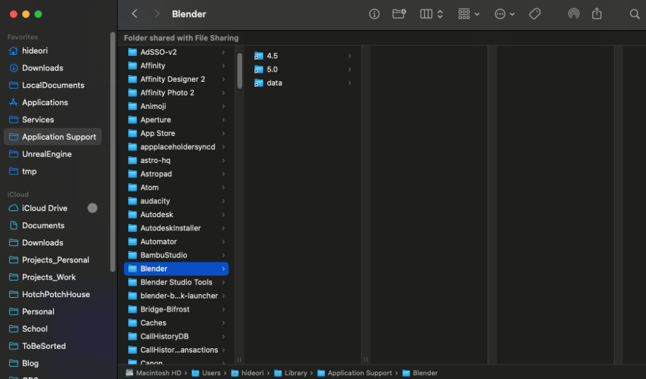Viewport: 646px width, 379px height.
Task: Expand the 4.5 folder chevron
Action: [349, 56]
